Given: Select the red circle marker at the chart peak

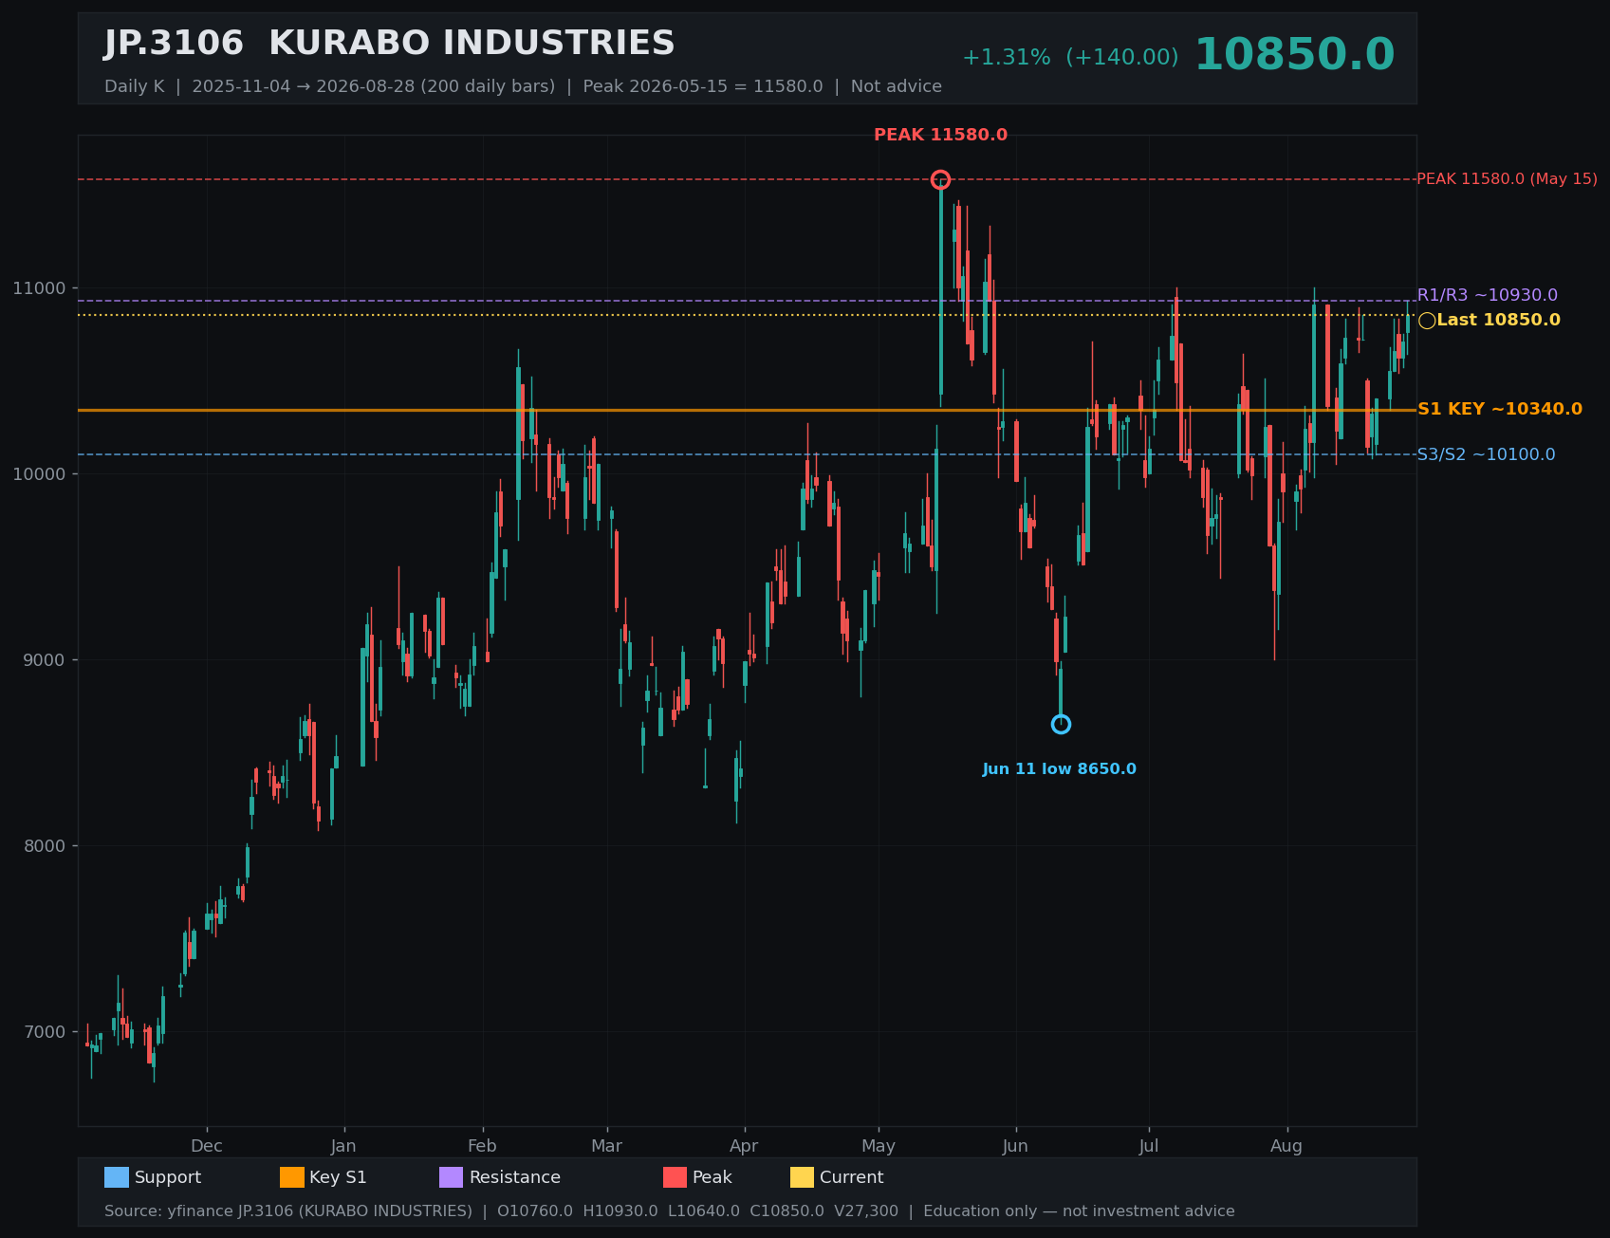Looking at the screenshot, I should coord(940,179).
